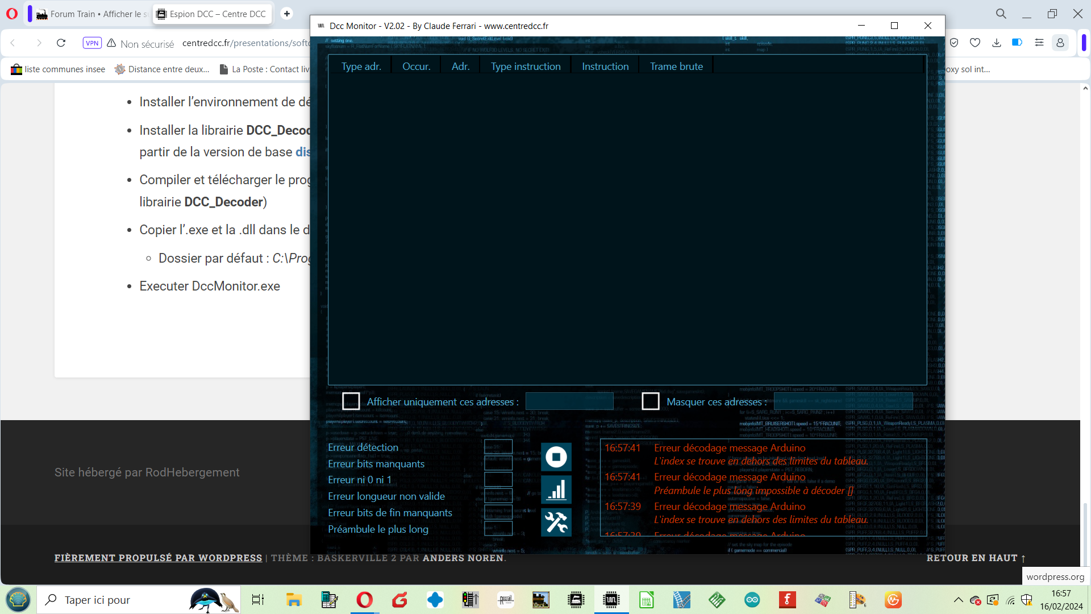
Task: Click the stop recording button in Dcc Monitor
Action: 556,457
